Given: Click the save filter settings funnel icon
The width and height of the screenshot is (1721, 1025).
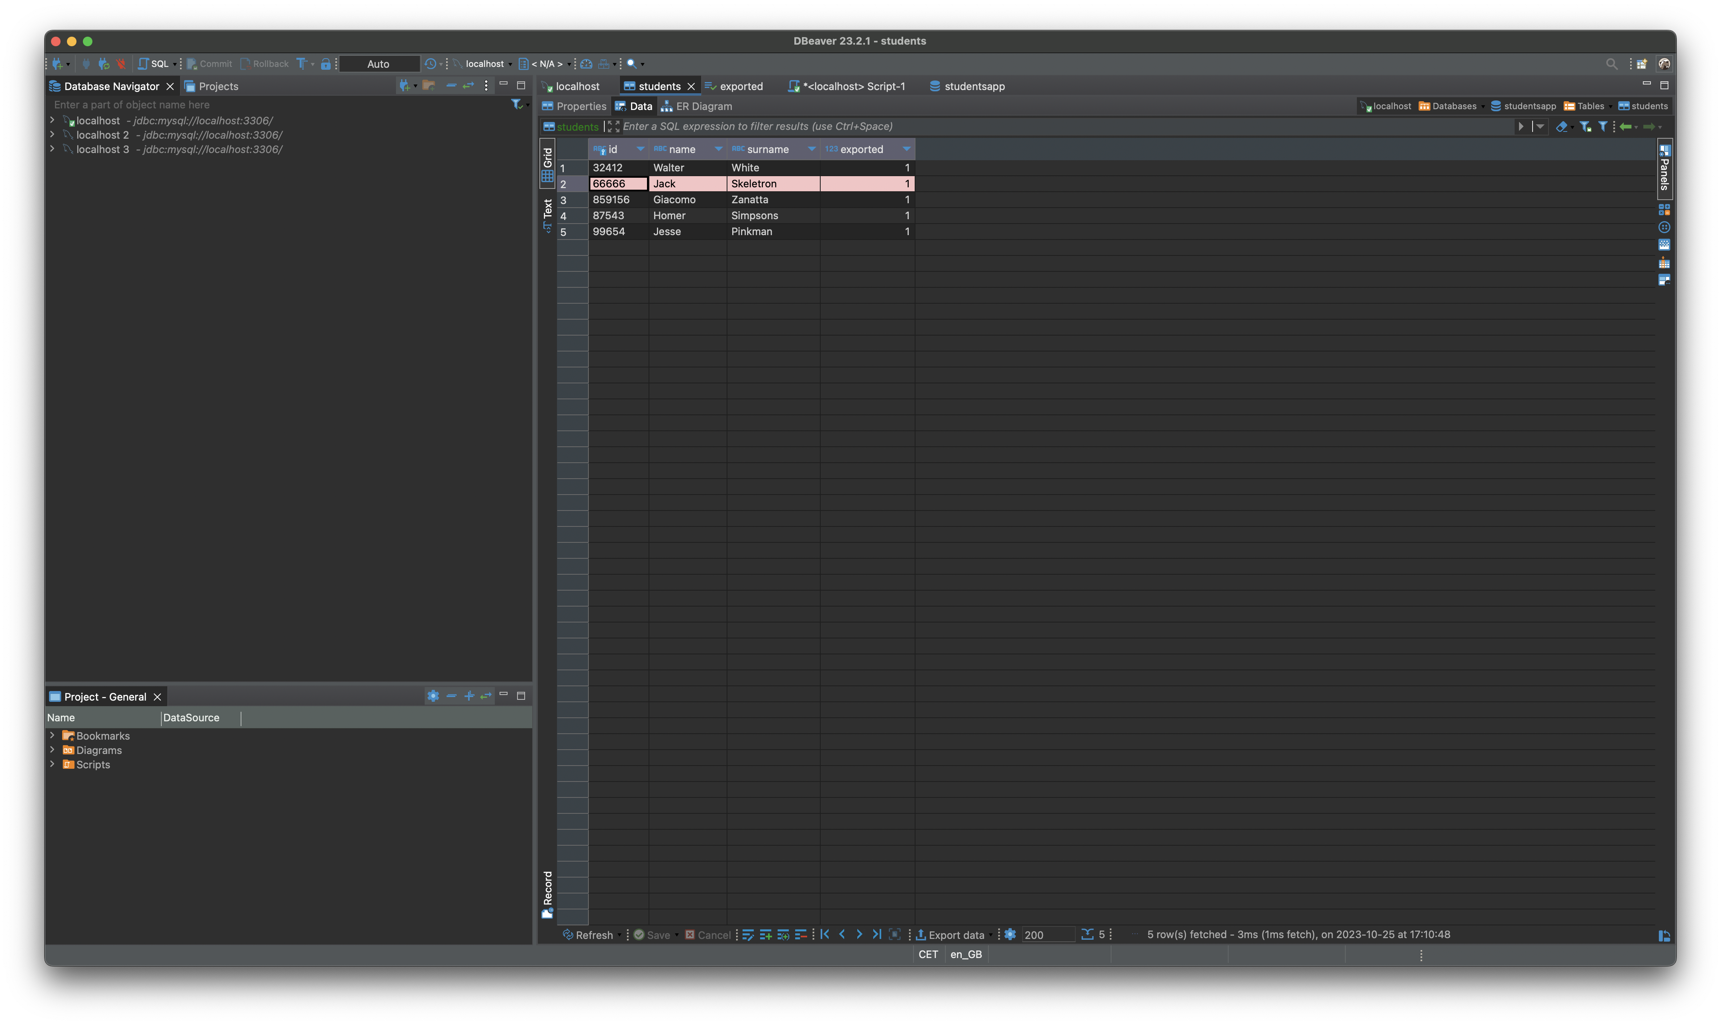Looking at the screenshot, I should (x=1585, y=126).
